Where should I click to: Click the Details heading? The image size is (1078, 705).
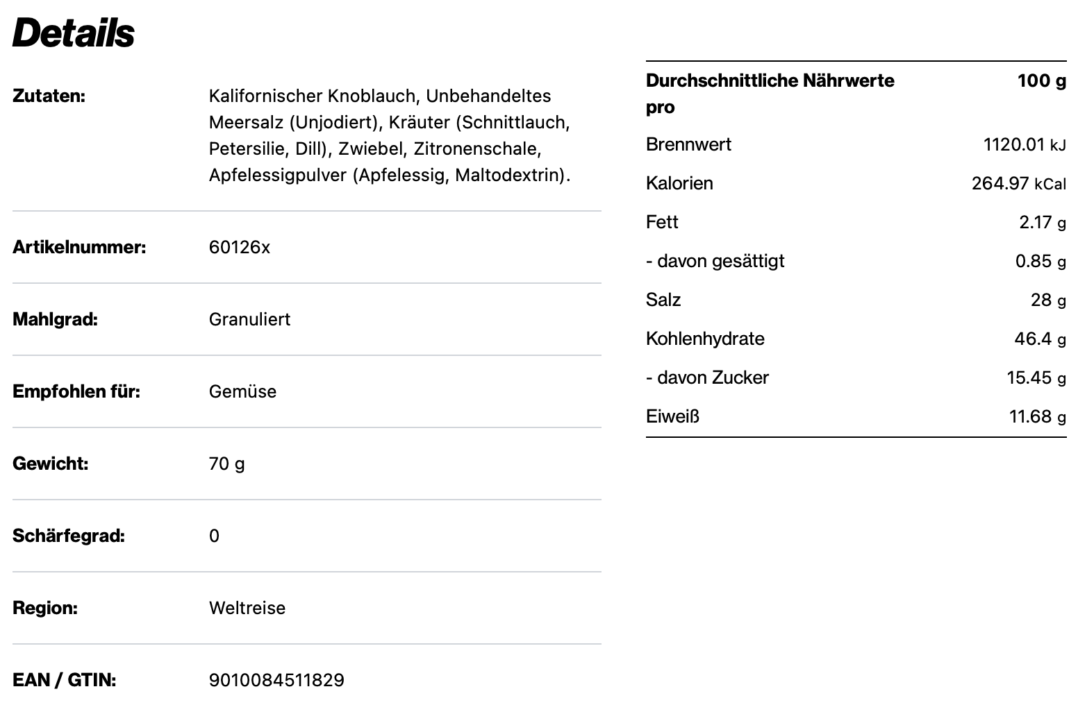pos(74,33)
